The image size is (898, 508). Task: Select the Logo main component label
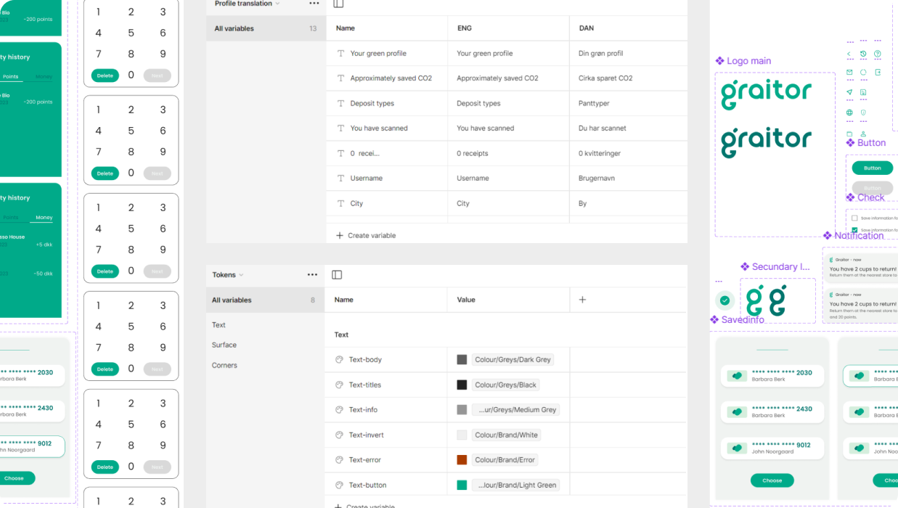click(x=743, y=61)
